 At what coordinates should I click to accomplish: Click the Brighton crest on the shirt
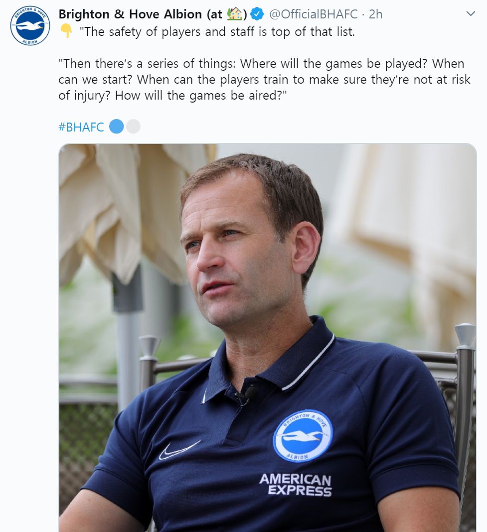[x=303, y=436]
